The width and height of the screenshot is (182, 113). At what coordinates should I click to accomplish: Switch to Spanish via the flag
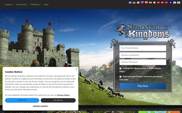tap(150, 3)
